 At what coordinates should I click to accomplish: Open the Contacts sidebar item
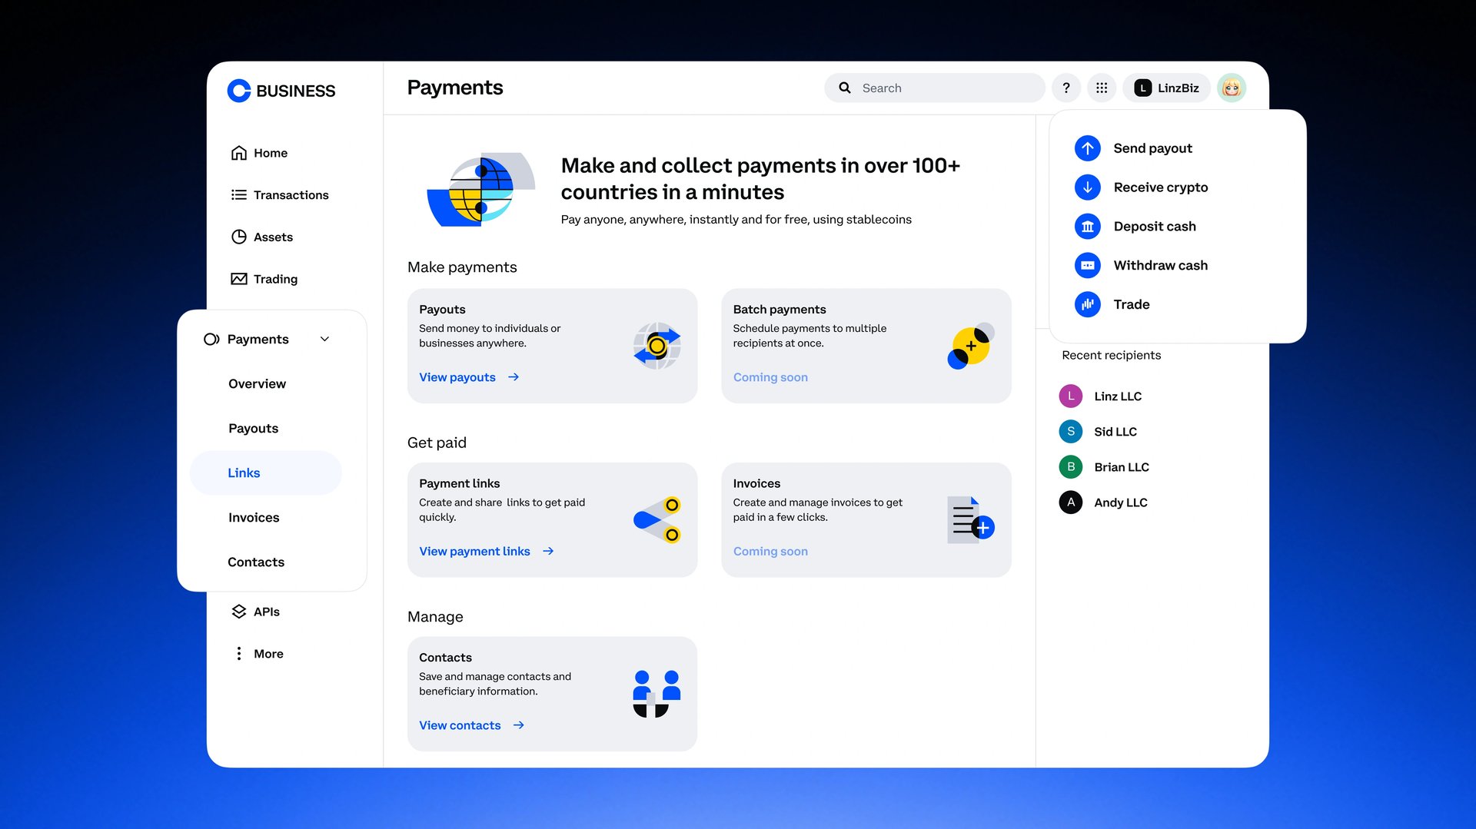coord(255,562)
